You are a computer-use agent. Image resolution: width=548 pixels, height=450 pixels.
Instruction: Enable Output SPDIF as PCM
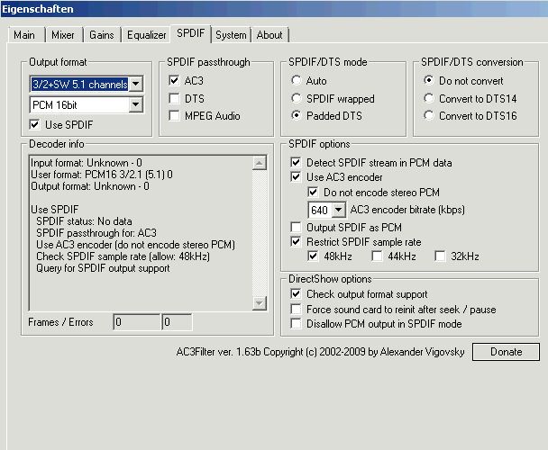[297, 228]
